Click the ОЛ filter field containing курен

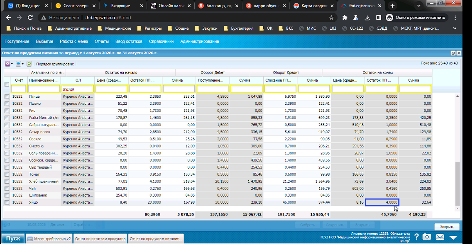(78, 89)
